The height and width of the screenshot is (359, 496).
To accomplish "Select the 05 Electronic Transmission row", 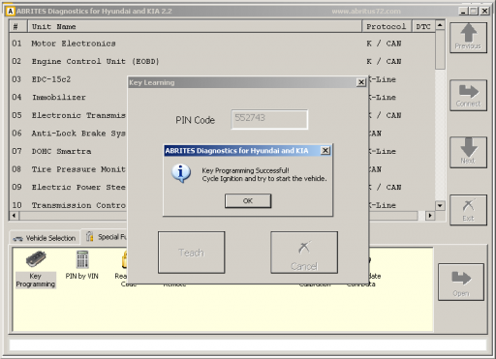I will click(69, 115).
